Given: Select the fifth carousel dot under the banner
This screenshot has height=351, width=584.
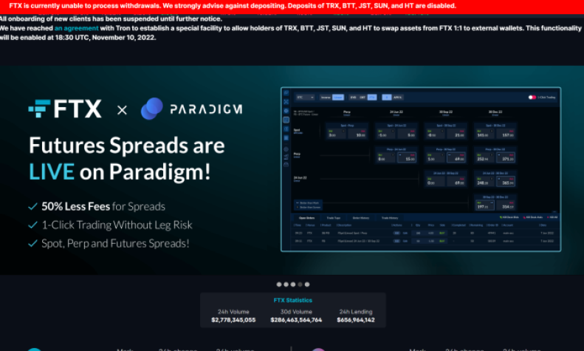Looking at the screenshot, I should point(307,284).
